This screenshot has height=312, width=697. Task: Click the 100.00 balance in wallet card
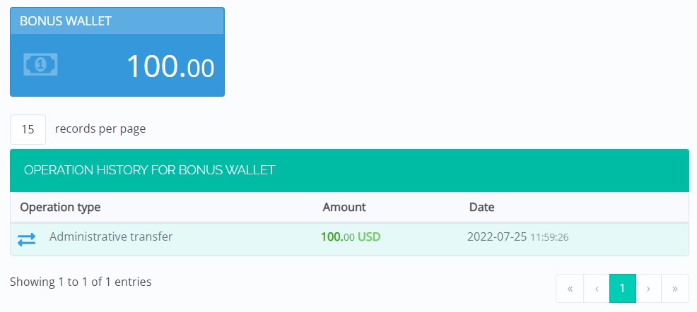pos(170,66)
